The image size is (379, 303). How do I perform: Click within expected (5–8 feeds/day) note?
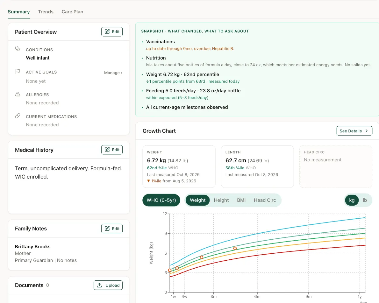point(177,98)
